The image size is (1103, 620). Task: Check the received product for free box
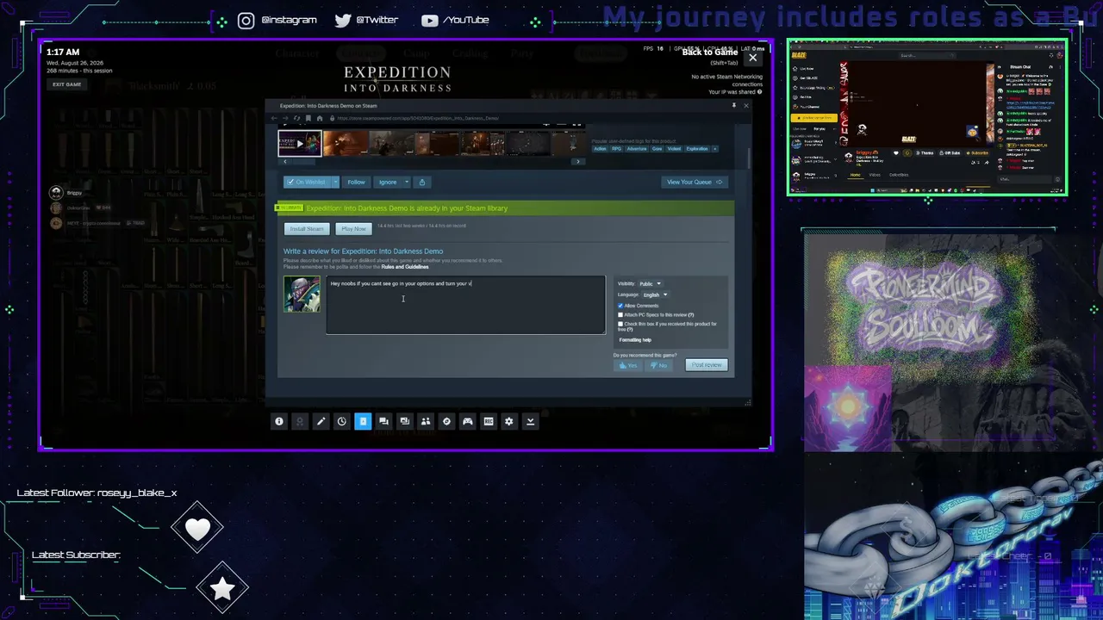pyautogui.click(x=620, y=324)
